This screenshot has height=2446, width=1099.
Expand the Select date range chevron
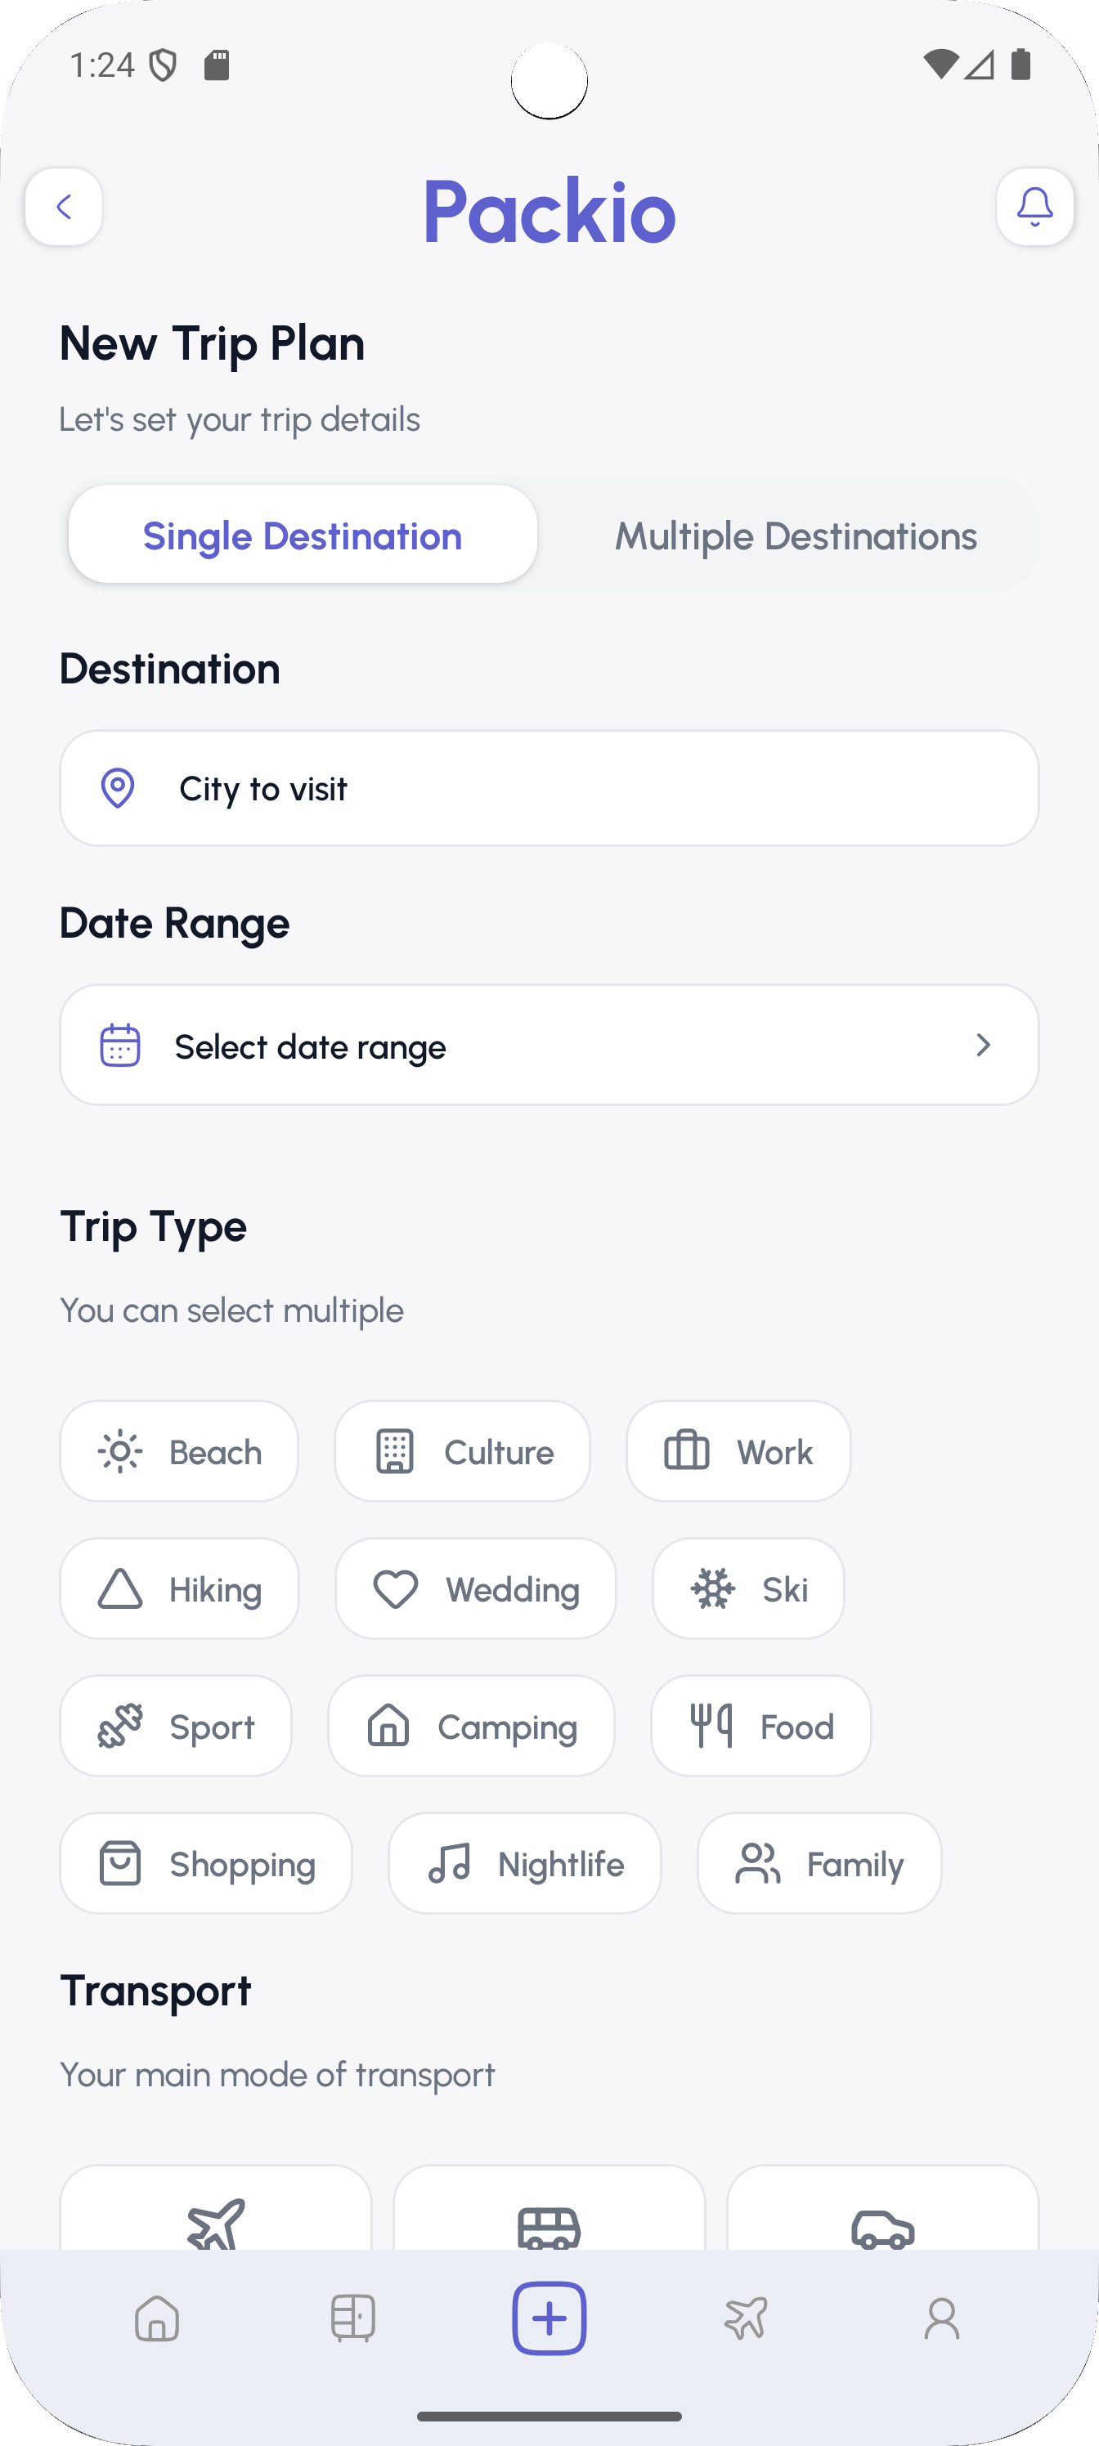click(983, 1046)
